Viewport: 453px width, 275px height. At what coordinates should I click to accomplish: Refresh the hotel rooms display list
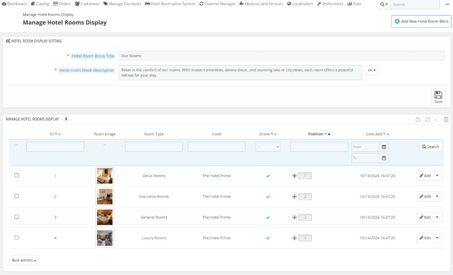coord(428,120)
